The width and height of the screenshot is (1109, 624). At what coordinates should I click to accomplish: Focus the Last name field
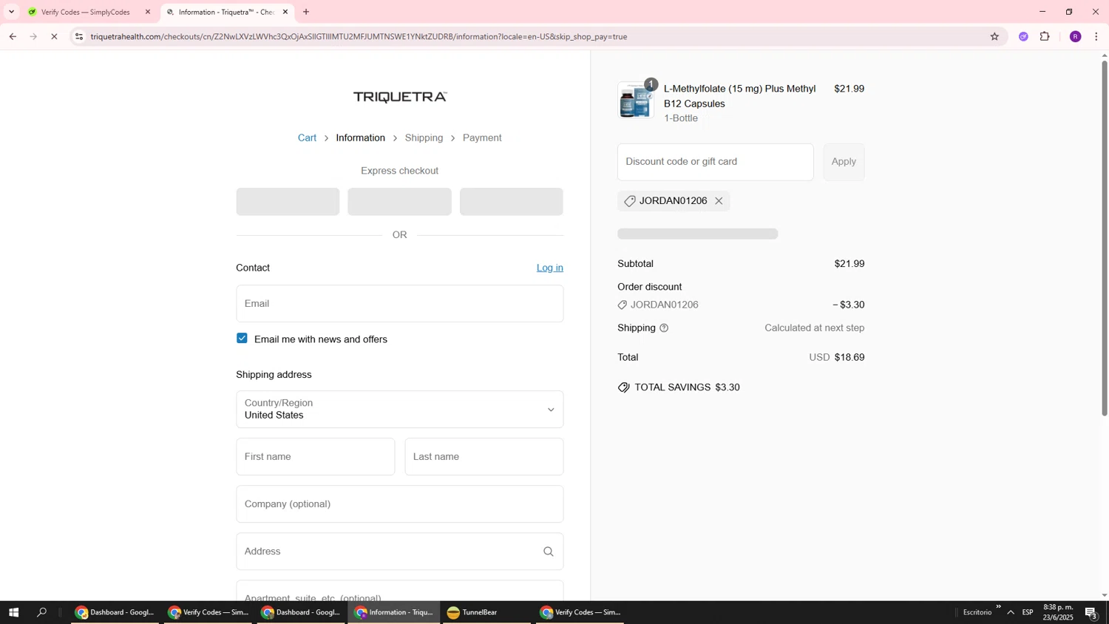484,457
